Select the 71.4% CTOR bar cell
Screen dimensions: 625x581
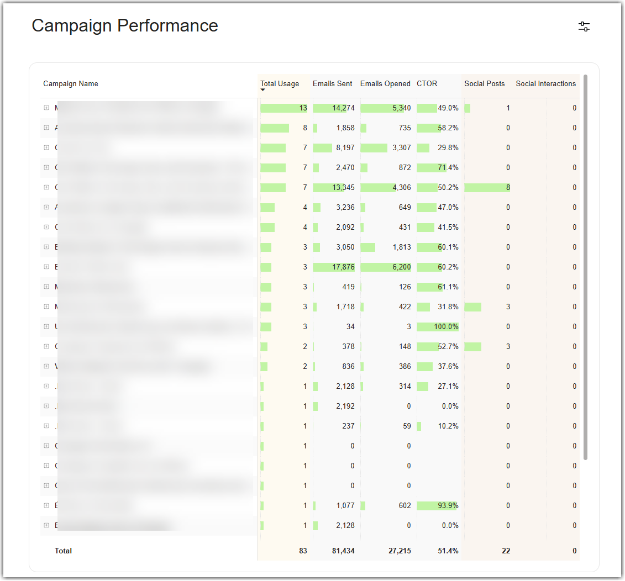coord(438,167)
